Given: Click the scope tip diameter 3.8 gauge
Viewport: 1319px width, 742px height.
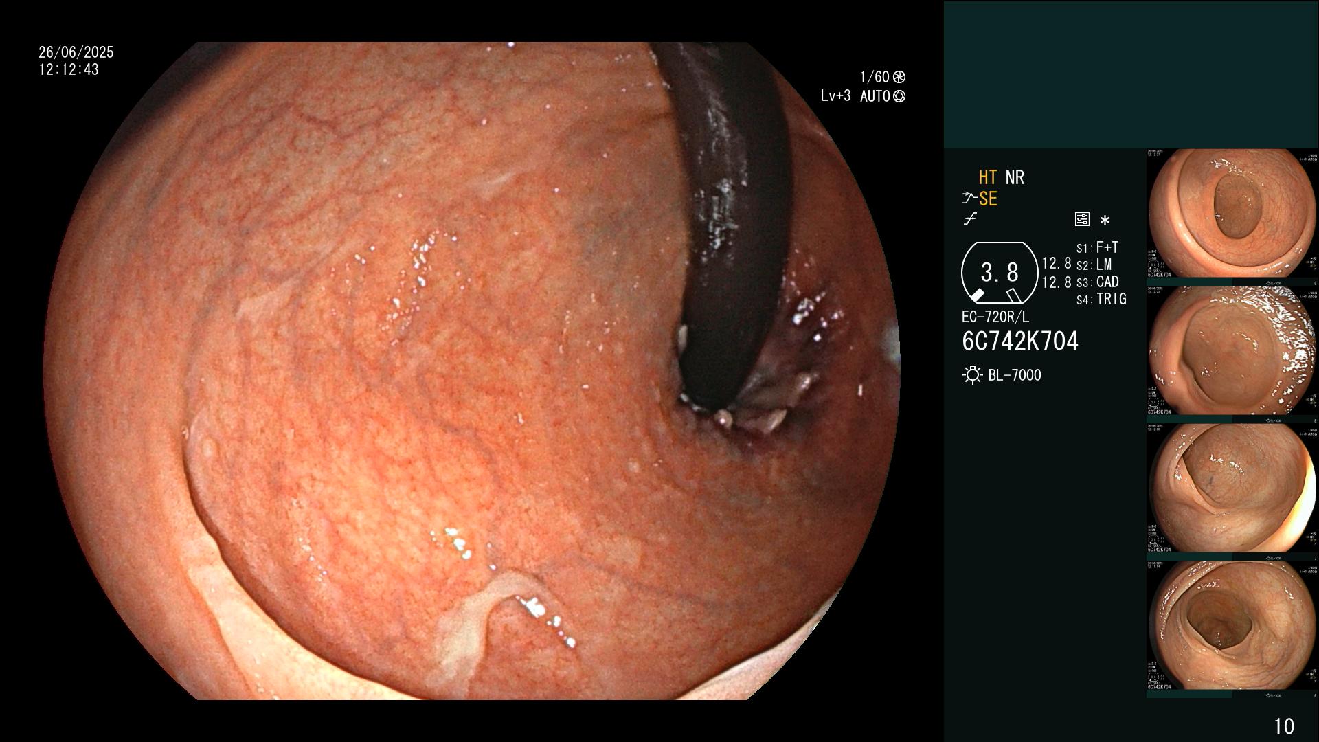Looking at the screenshot, I should pyautogui.click(x=999, y=273).
